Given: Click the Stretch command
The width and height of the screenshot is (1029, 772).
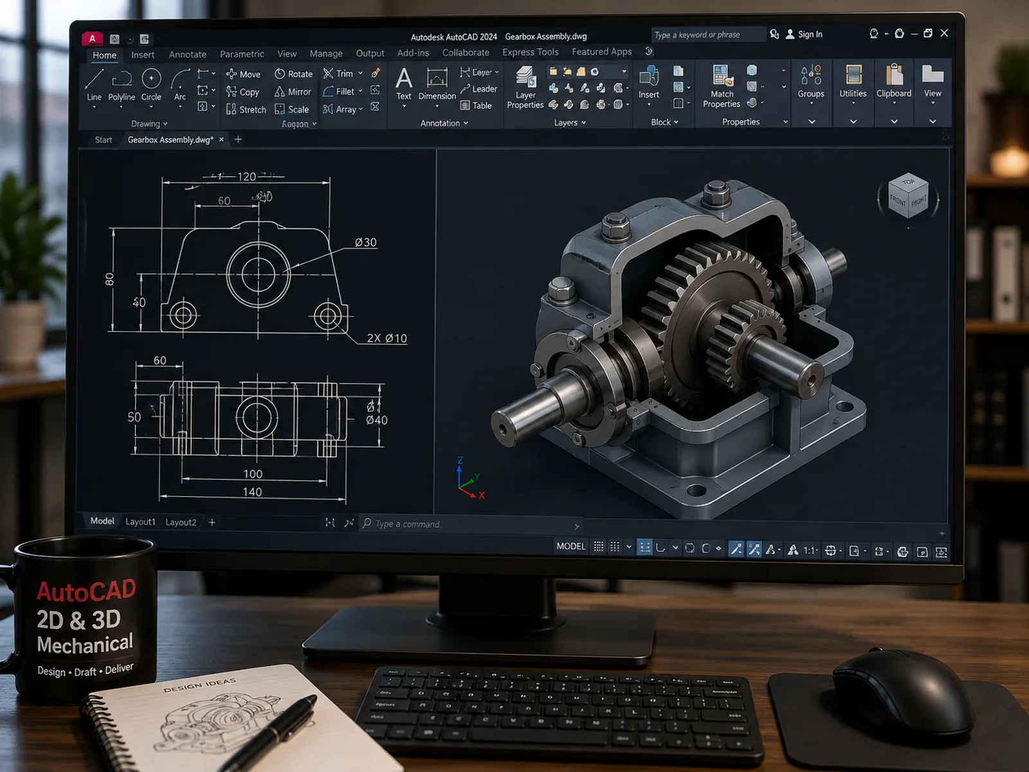Looking at the screenshot, I should coord(246,109).
